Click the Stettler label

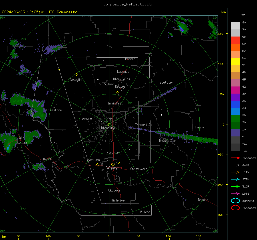coord(166,82)
